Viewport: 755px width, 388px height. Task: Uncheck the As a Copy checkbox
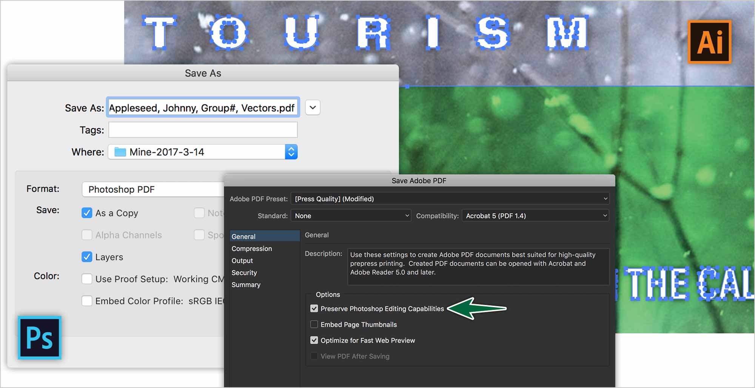click(87, 213)
